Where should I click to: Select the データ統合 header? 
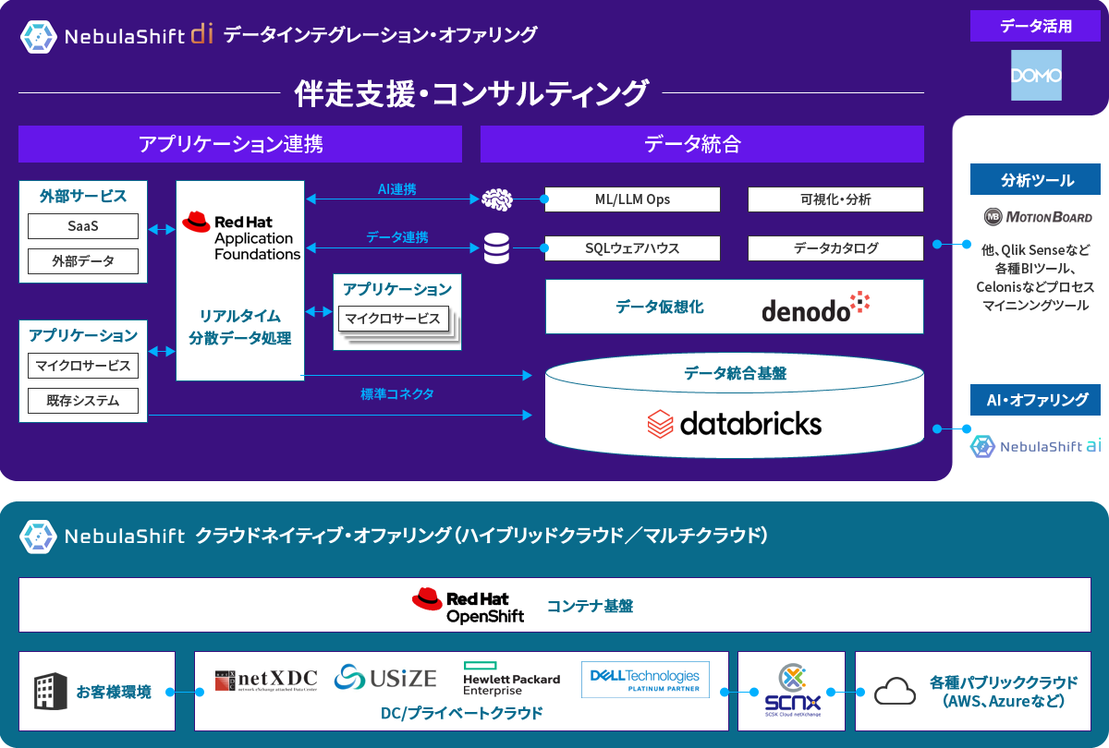702,144
